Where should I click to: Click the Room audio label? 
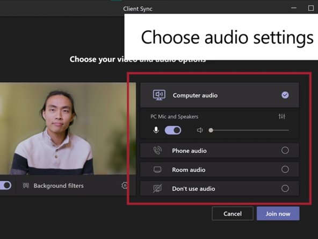[189, 170]
